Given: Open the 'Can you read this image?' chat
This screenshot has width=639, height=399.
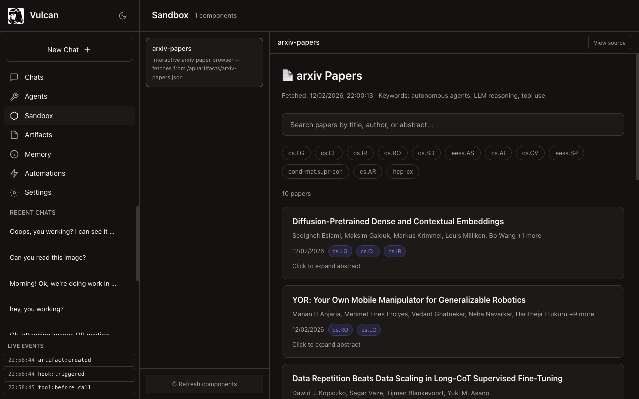Looking at the screenshot, I should tap(48, 258).
